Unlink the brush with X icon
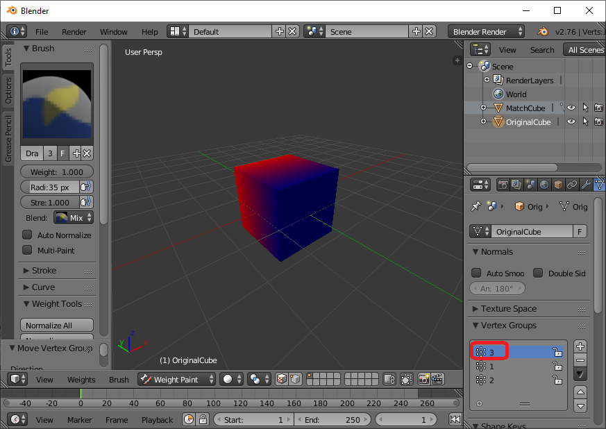Screen dimensions: 606x429 (x=87, y=153)
